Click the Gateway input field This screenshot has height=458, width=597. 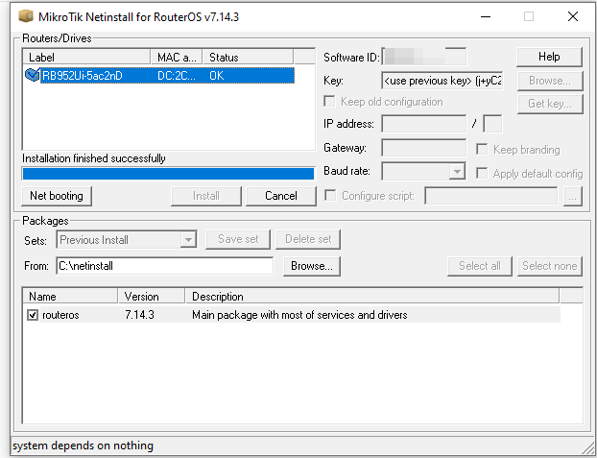[424, 148]
